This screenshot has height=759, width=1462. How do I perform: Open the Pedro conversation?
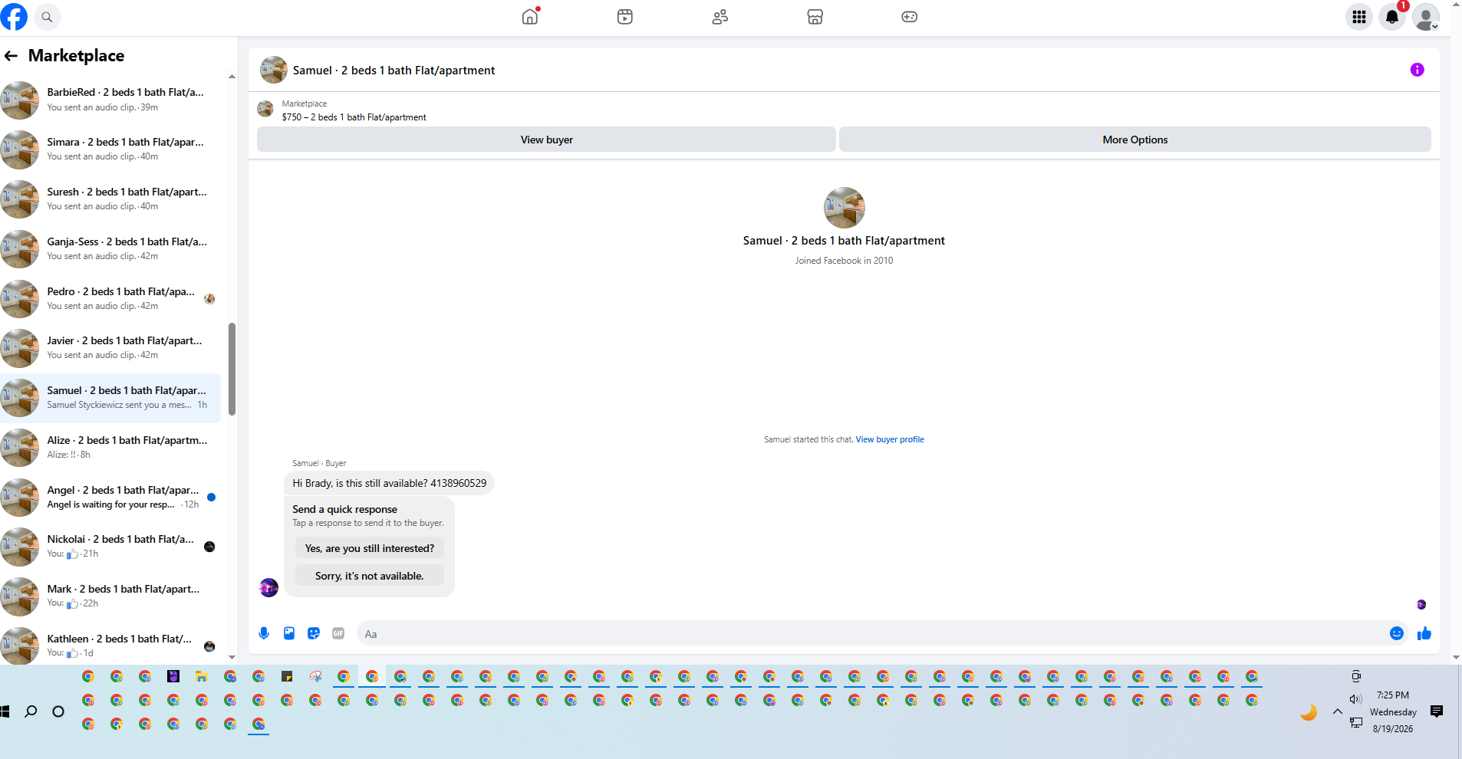[x=110, y=298]
